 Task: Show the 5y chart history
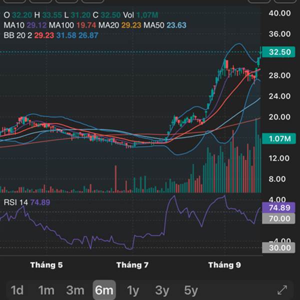click(x=190, y=290)
